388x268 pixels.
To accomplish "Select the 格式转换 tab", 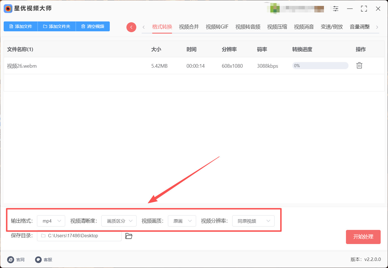I will click(162, 27).
